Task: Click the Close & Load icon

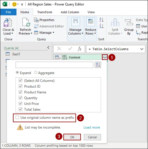Action: pyautogui.click(x=8, y=22)
